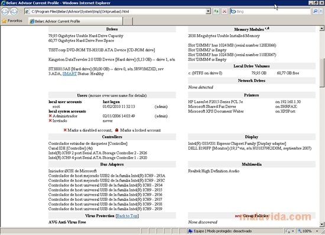Image resolution: width=325 pixels, height=235 pixels.
Task: Open the SMART status link
Action: [x=70, y=74]
